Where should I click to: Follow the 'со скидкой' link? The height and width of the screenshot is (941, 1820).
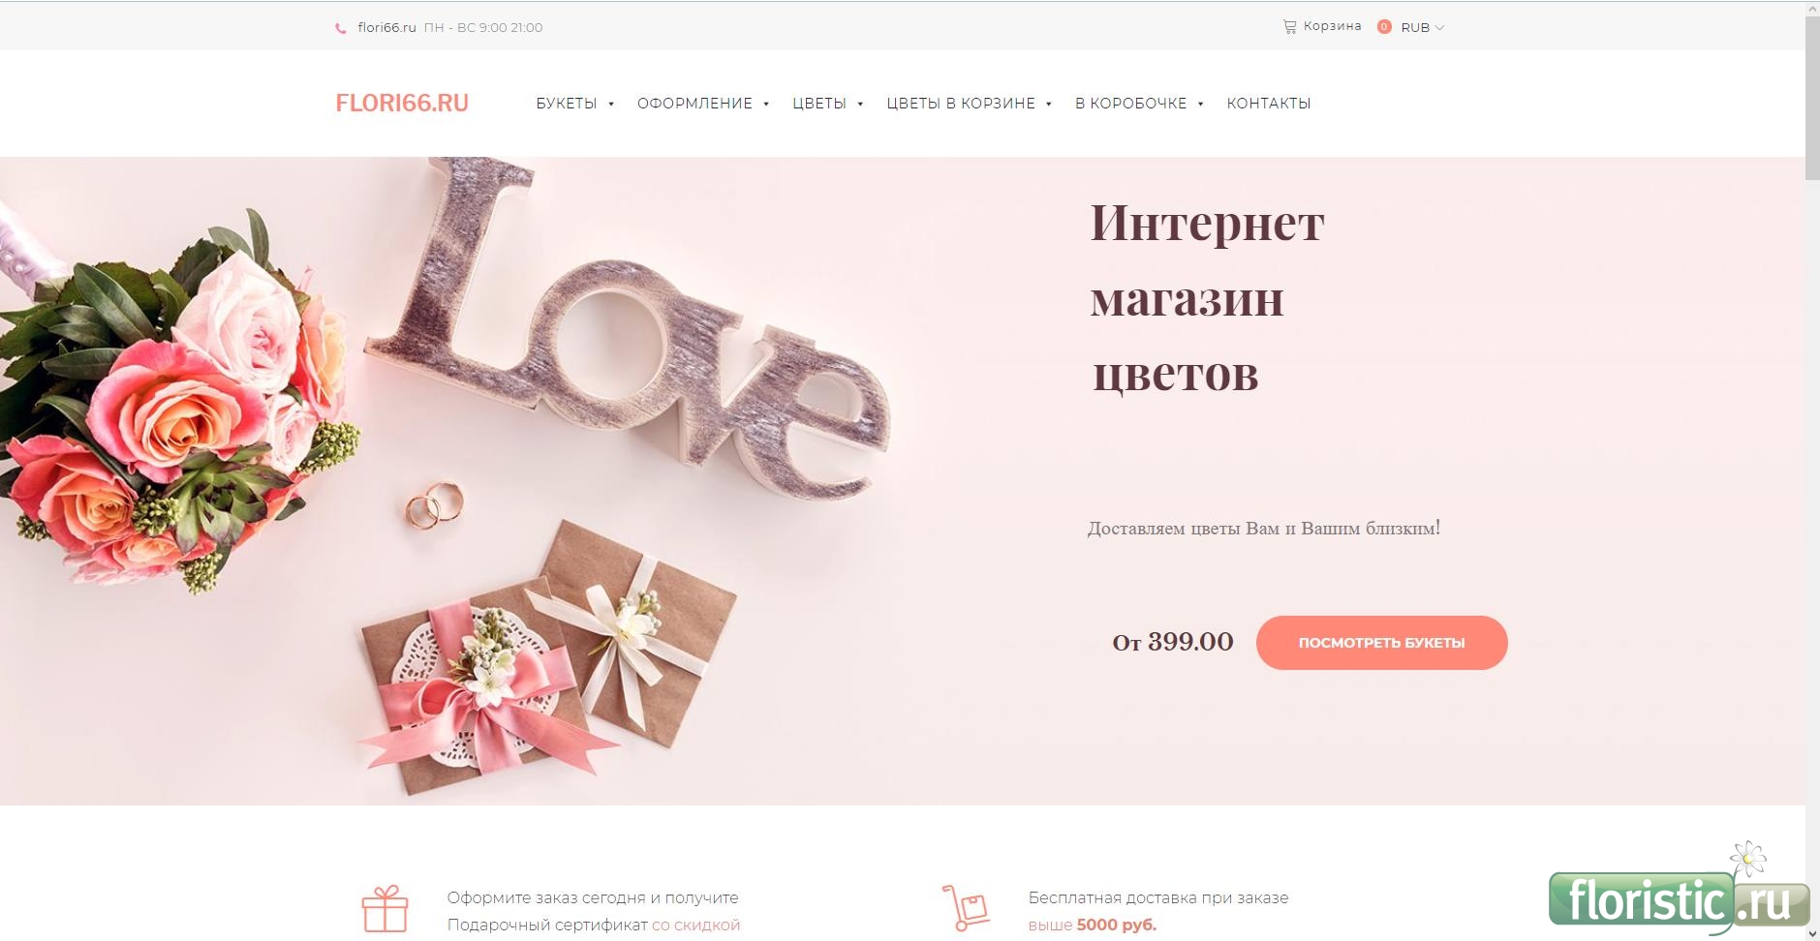point(695,925)
